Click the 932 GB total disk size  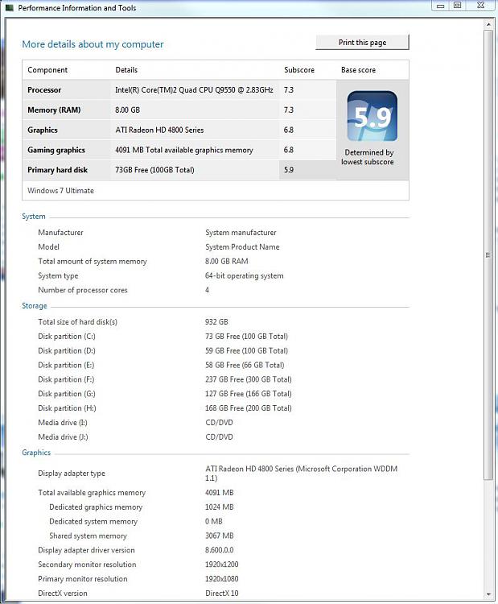pyautogui.click(x=216, y=321)
